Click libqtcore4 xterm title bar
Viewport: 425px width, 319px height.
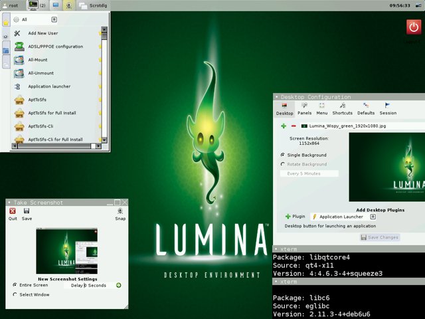349,249
